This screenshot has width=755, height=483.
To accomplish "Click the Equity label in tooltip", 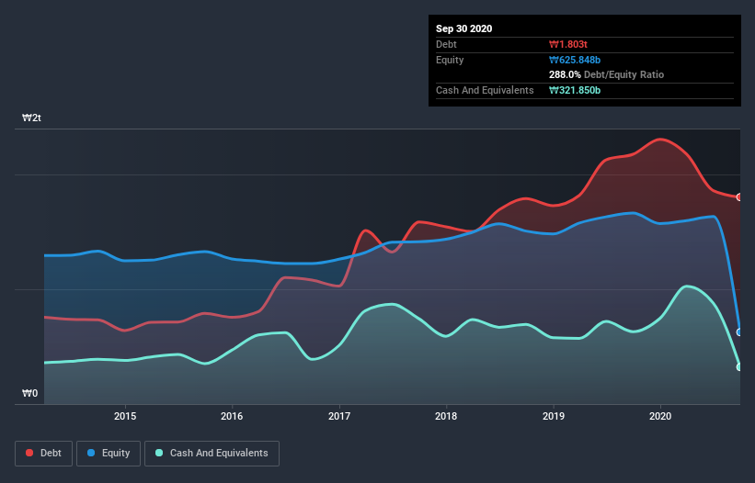I will click(x=450, y=60).
